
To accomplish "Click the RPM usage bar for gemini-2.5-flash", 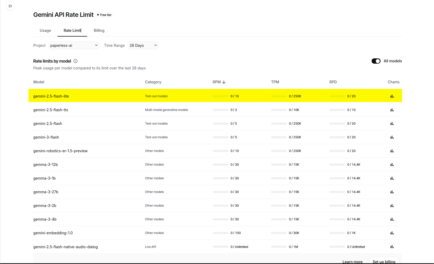I will coord(221,124).
